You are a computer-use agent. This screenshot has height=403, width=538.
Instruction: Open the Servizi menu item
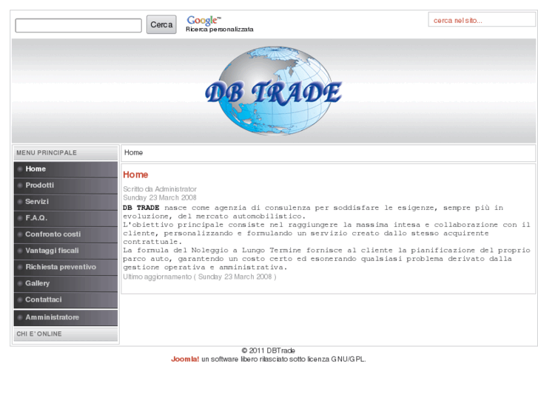tap(66, 202)
